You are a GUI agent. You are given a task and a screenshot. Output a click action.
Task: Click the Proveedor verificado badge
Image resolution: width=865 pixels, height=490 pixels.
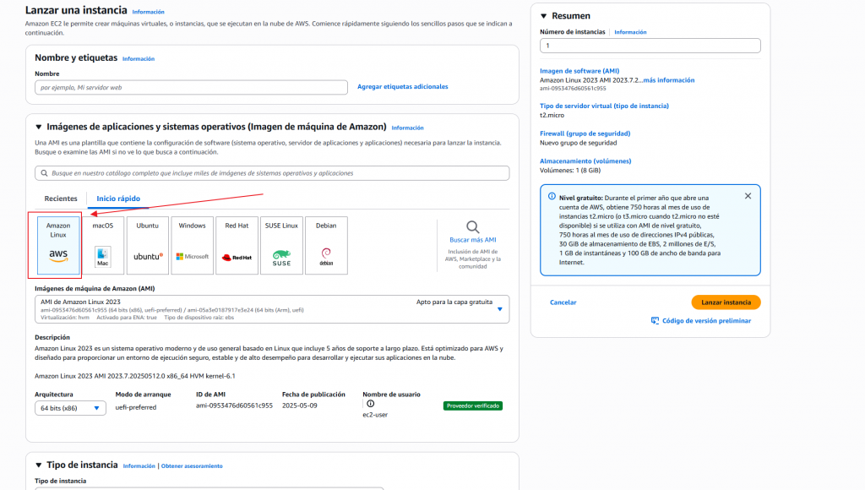[473, 406]
